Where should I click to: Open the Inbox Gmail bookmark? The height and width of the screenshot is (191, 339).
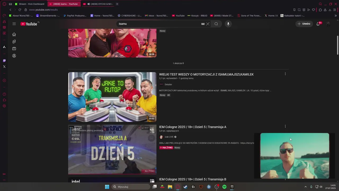coord(157,16)
